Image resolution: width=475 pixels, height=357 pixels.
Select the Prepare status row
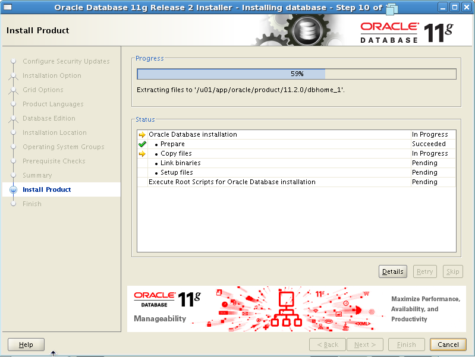click(297, 144)
